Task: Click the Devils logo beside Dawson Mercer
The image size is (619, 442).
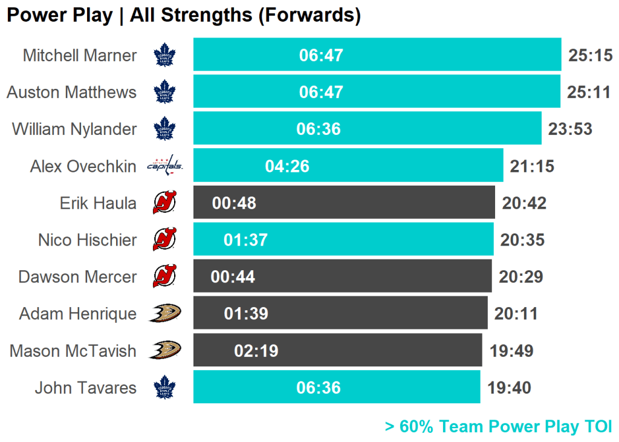Action: tap(164, 276)
